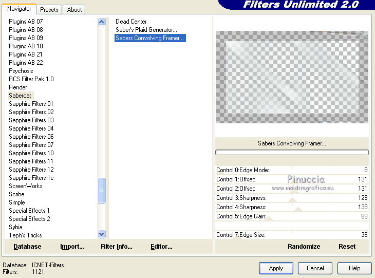The width and height of the screenshot is (375, 278).
Task: Select Plugins AB 07 category
Action: (26, 22)
